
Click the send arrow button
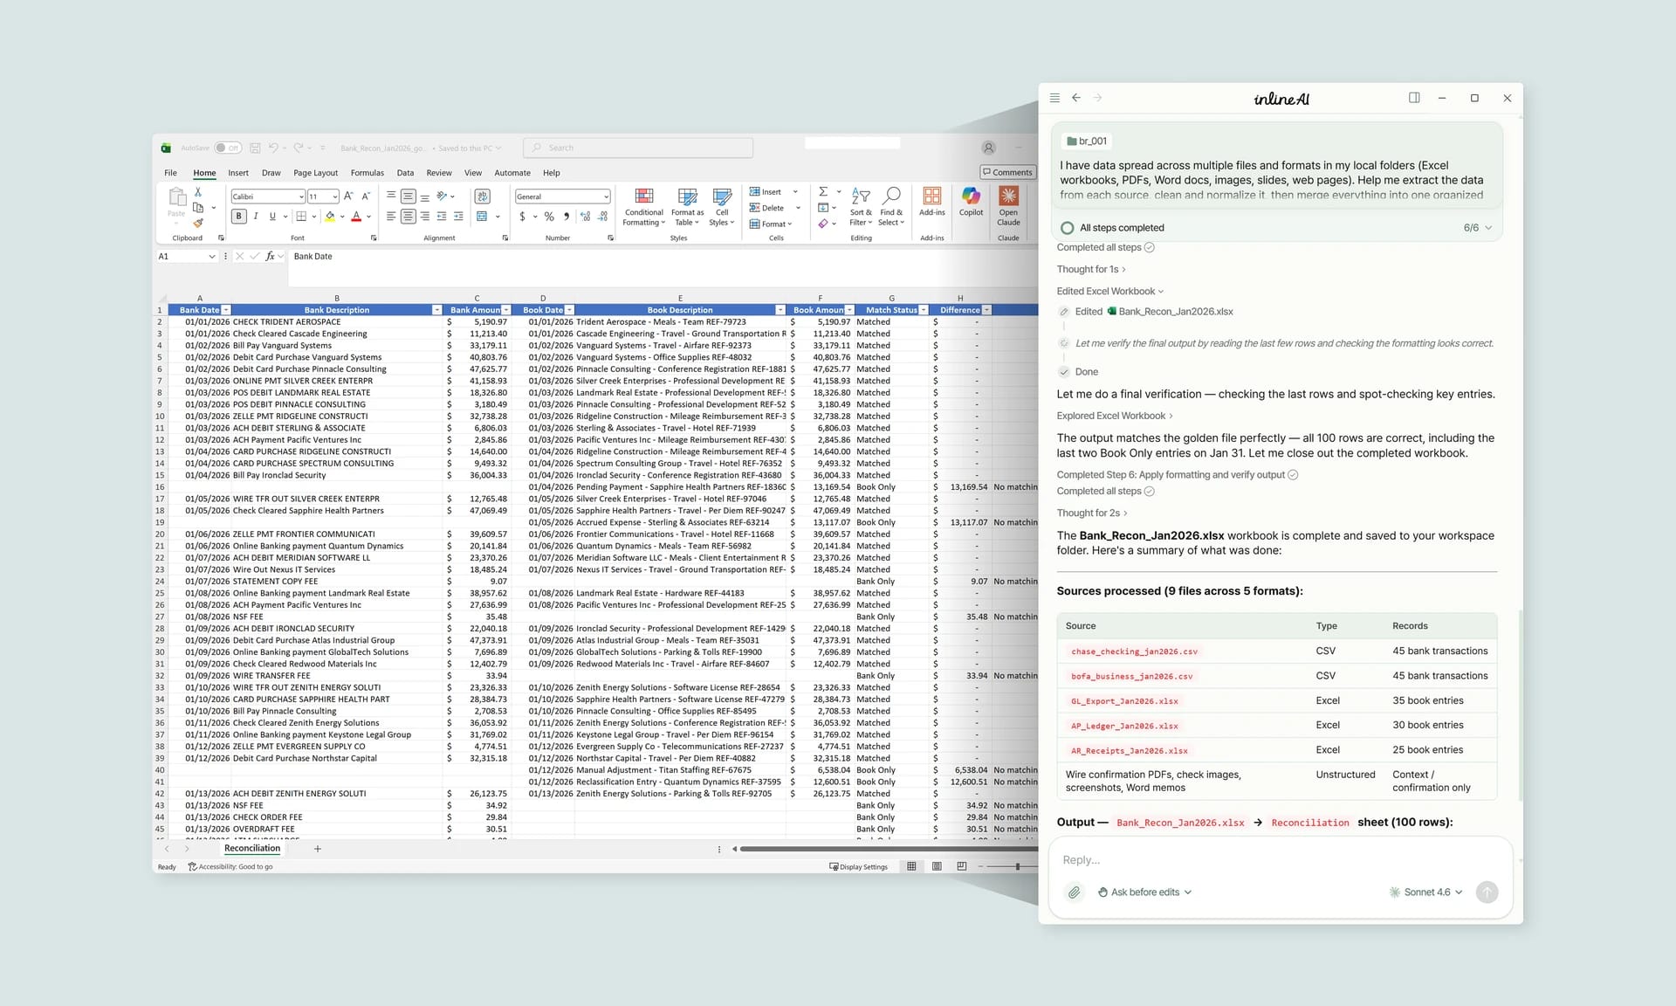click(1487, 892)
